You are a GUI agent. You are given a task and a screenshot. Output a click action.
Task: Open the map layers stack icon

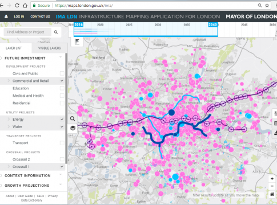click(73, 128)
